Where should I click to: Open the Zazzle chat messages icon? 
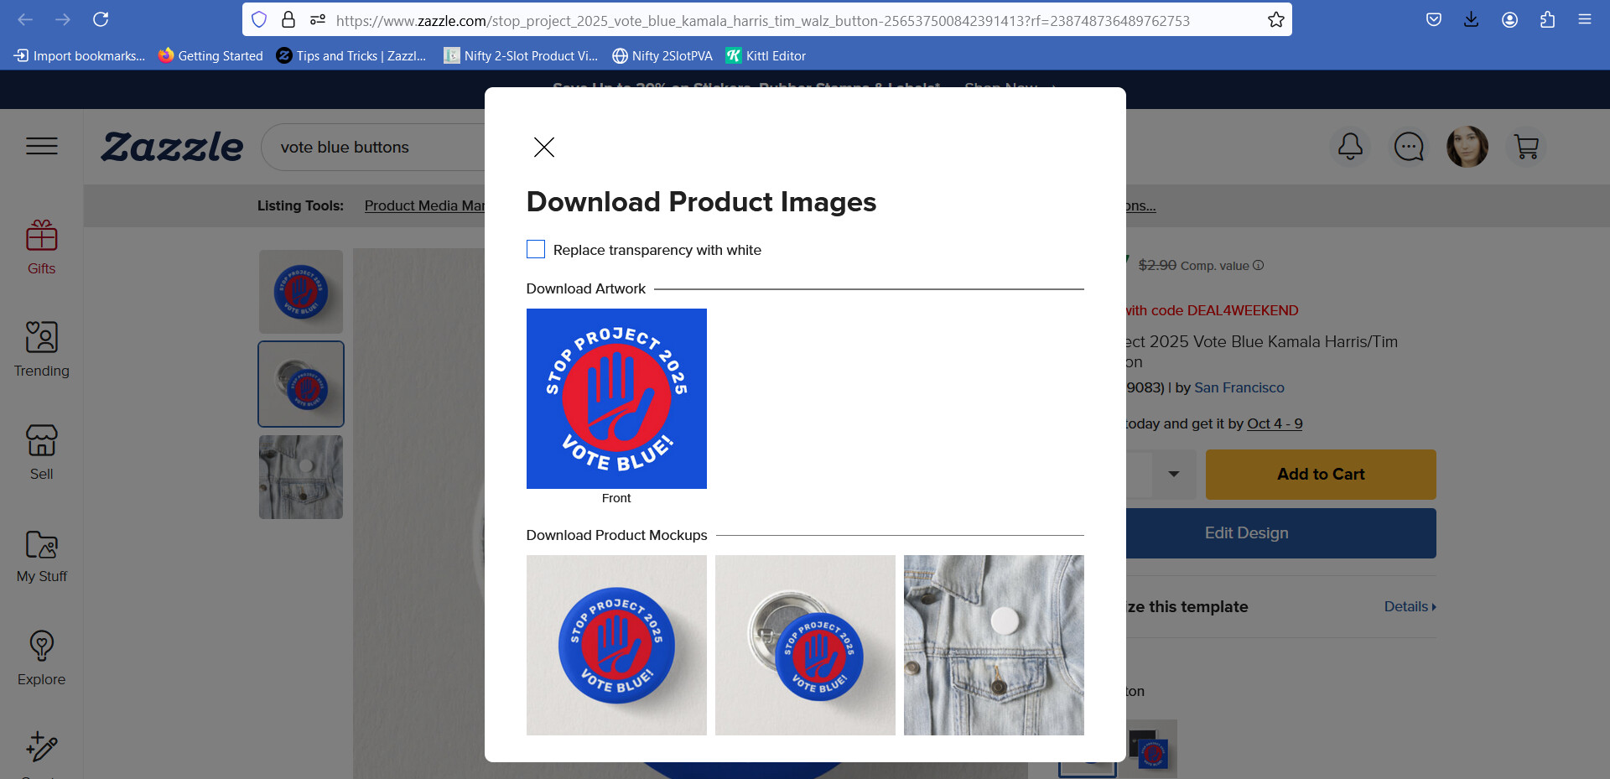(x=1409, y=147)
